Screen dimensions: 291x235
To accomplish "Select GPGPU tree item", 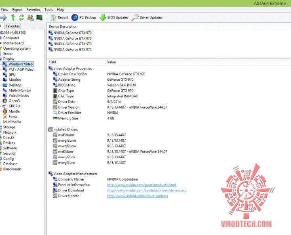I will tap(14, 106).
